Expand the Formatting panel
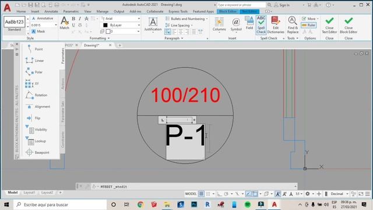This screenshot has height=210, width=373. coord(100,38)
